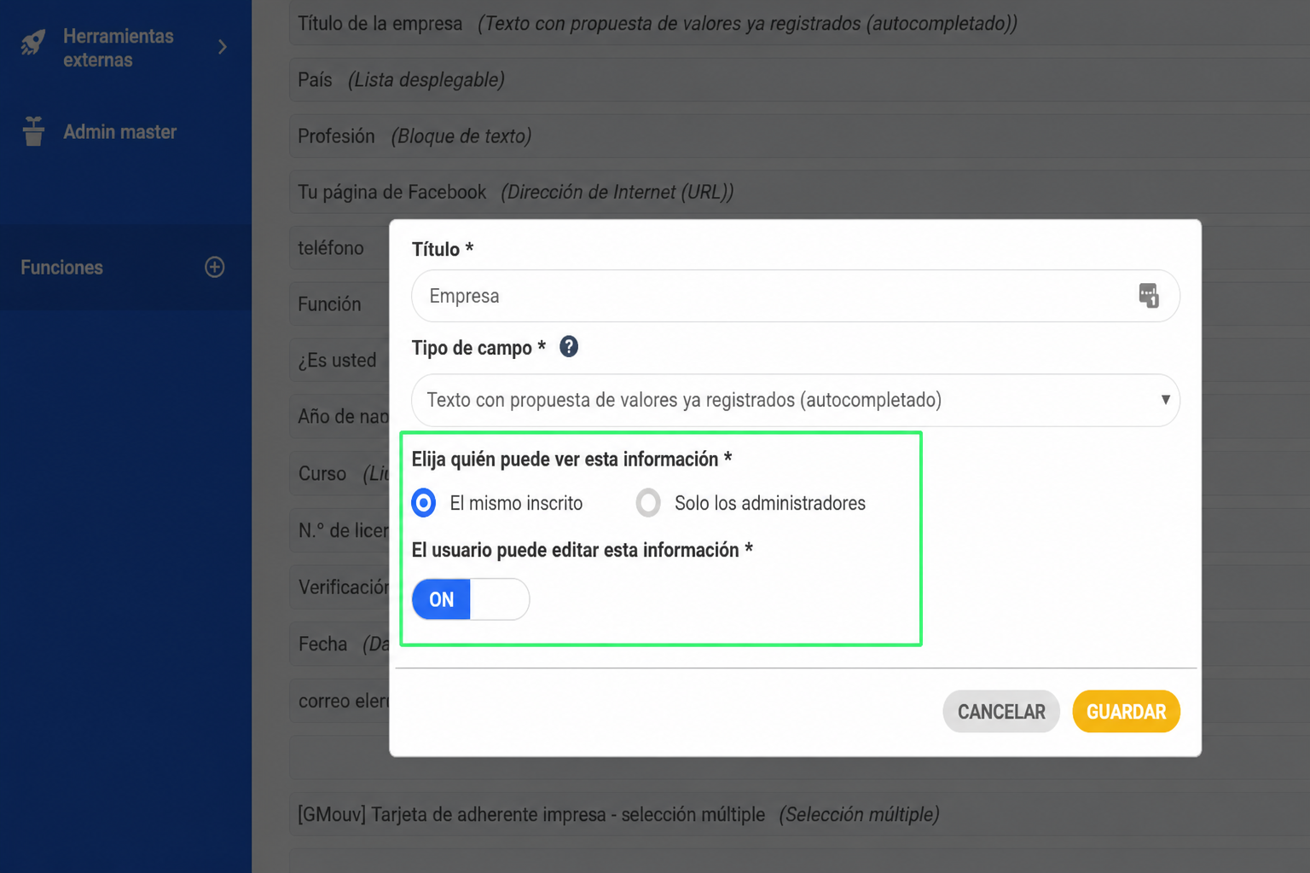Click the GUARDAR button
Viewport: 1310px width, 873px height.
point(1126,712)
